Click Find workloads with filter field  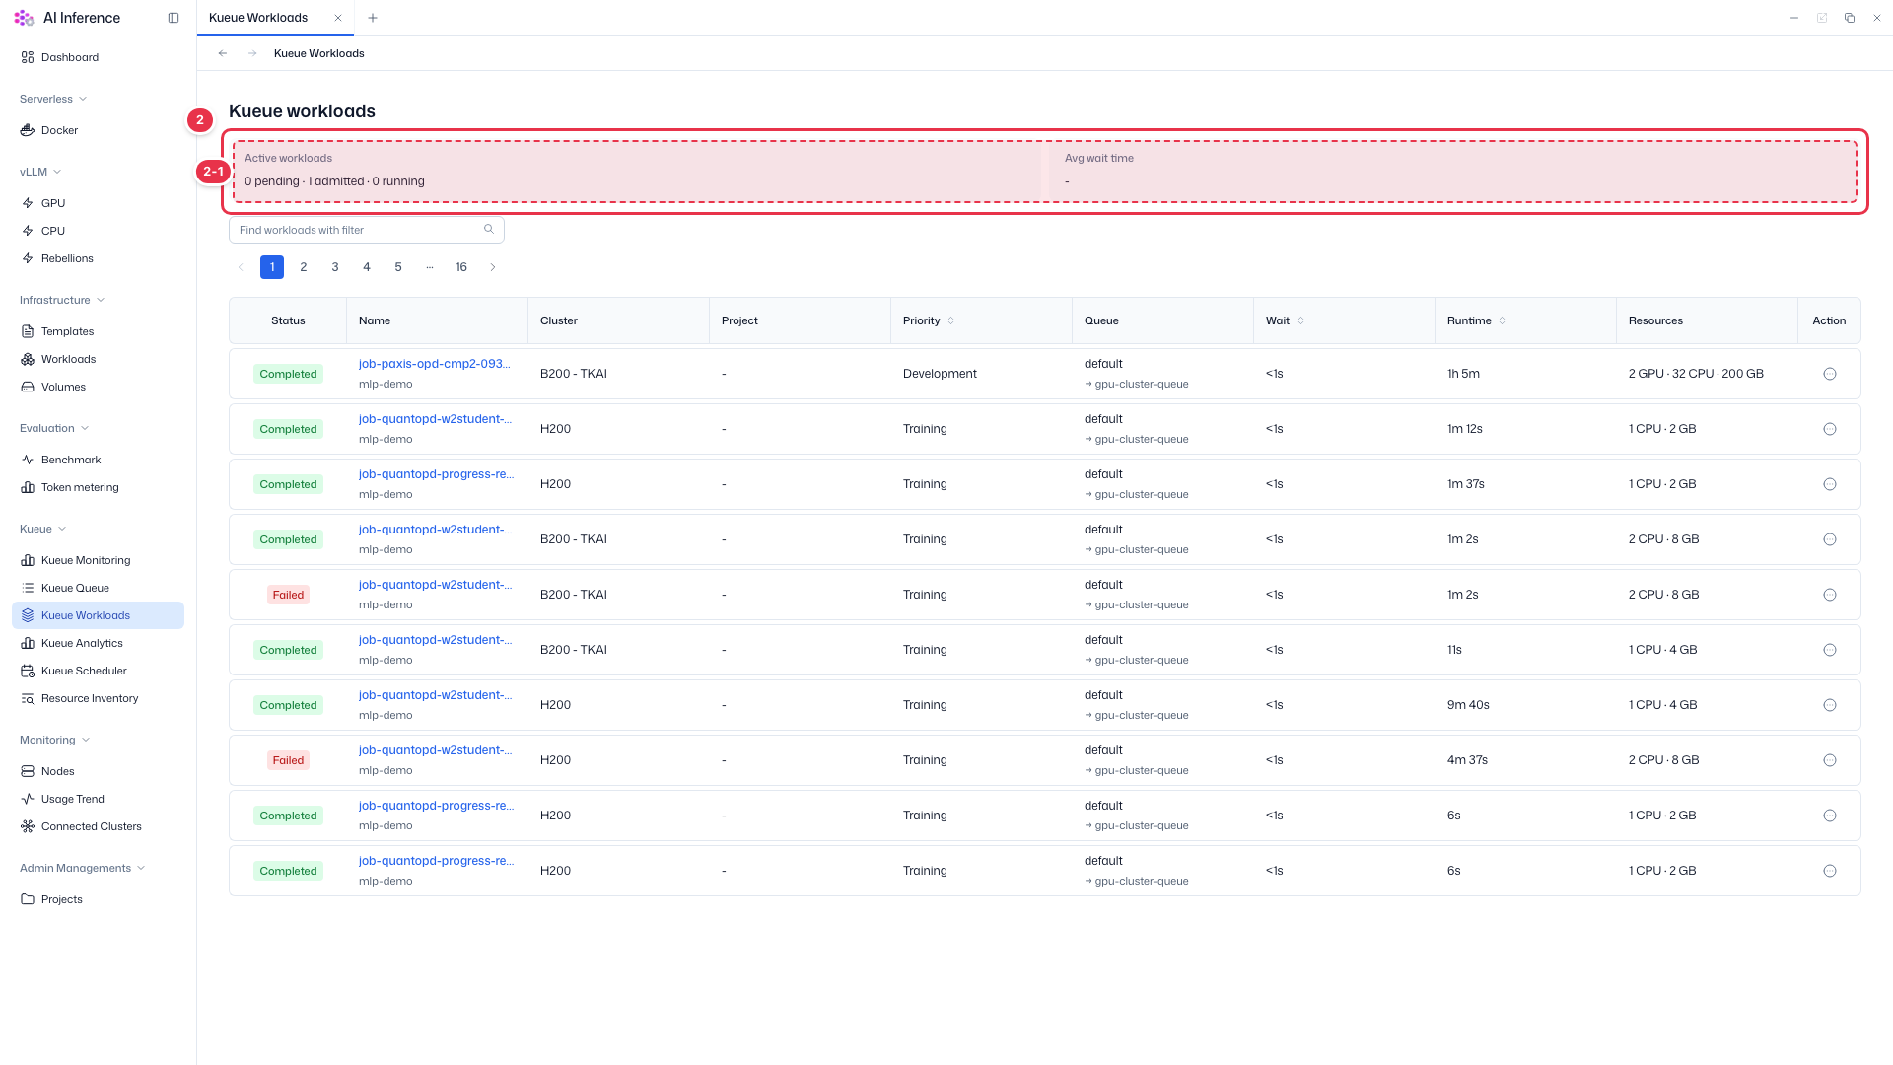coord(367,230)
